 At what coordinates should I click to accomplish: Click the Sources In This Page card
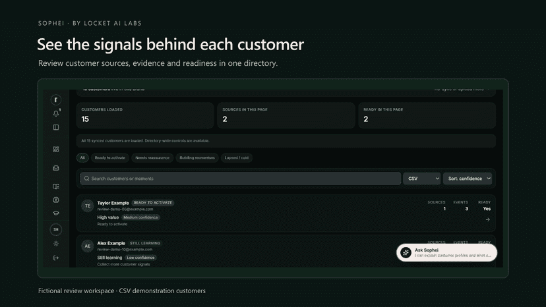coord(286,115)
